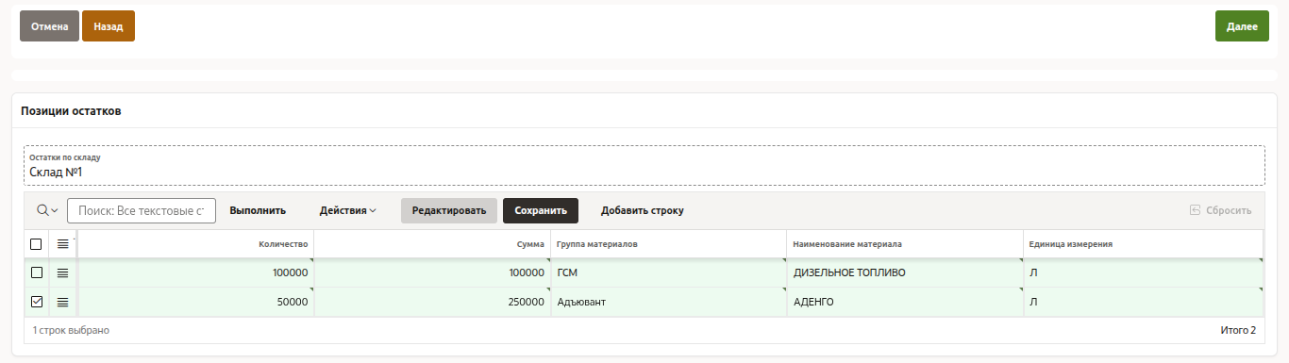Viewport: 1289px width, 363px height.
Task: Toggle the select-all rows checkbox
Action: (37, 244)
